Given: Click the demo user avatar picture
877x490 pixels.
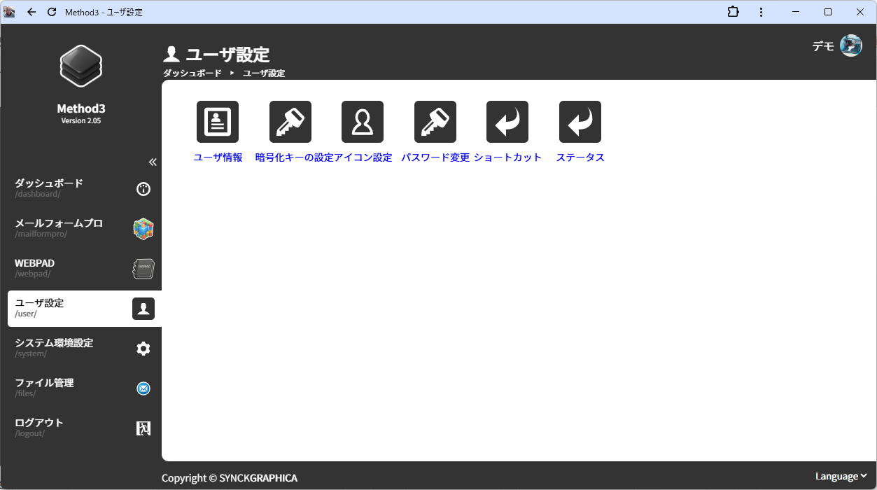Looking at the screenshot, I should tap(850, 45).
